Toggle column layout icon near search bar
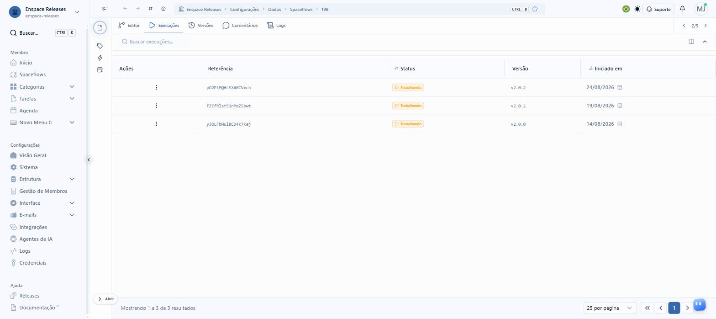This screenshot has width=716, height=319. pos(691,42)
